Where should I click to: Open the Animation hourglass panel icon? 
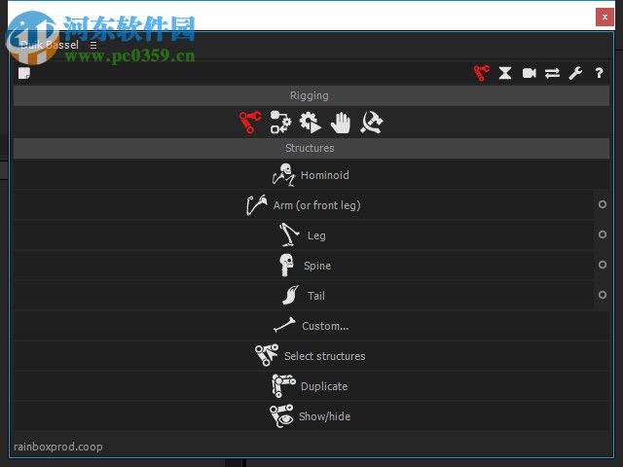(x=505, y=73)
